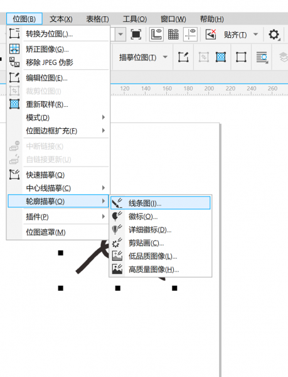Toggle the grid display icon

[x=173, y=35]
